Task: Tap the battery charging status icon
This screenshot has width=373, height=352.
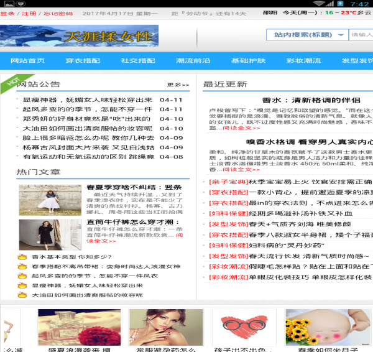Action: (341, 4)
